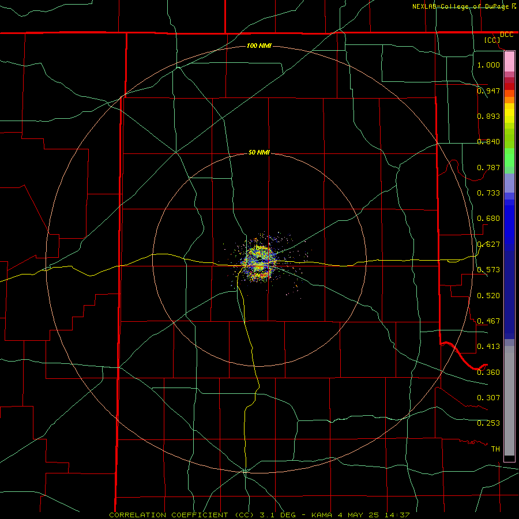Select the 0.467 legend value
Viewport: 519px width, 519px height.
coord(488,321)
